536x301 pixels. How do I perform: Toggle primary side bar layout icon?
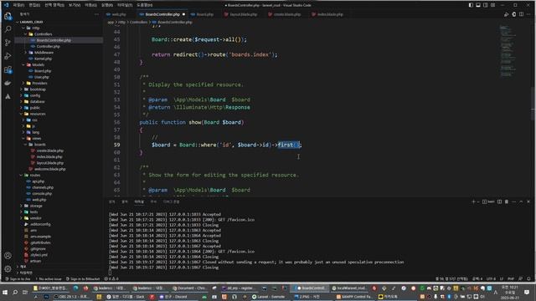pyautogui.click(x=471, y=5)
